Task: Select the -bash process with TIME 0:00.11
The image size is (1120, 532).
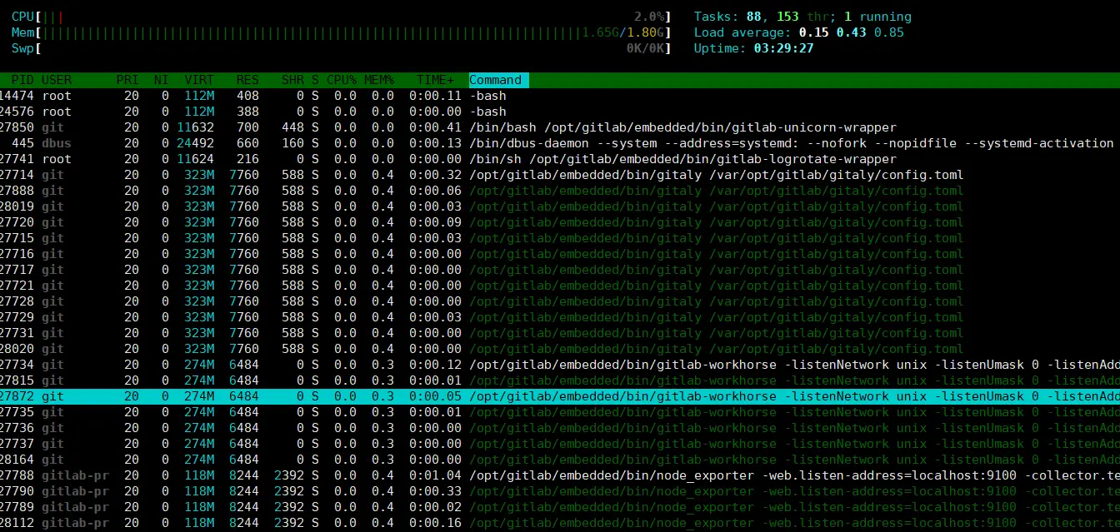Action: pyautogui.click(x=560, y=96)
